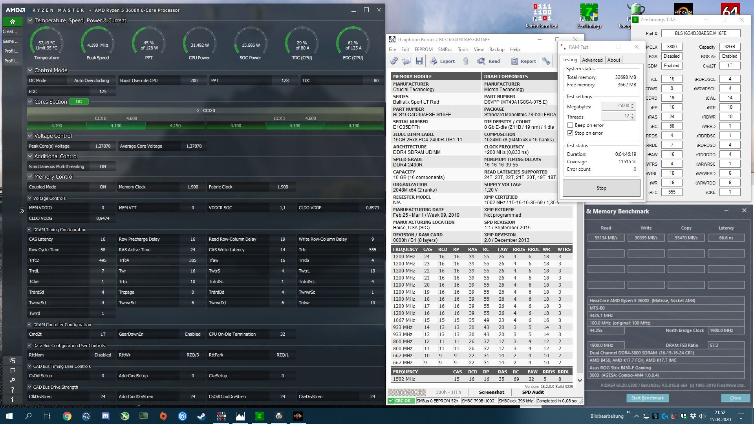Screen dimensions: 754x424
Task: Open the Ryzen Master Home icon
Action: coord(12,22)
